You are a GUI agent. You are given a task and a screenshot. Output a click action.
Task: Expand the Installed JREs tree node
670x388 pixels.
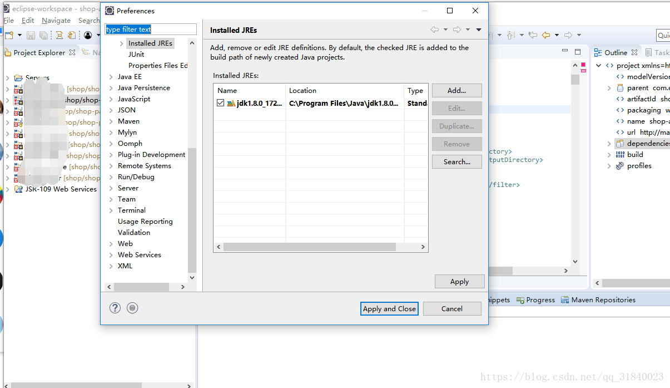click(x=121, y=43)
